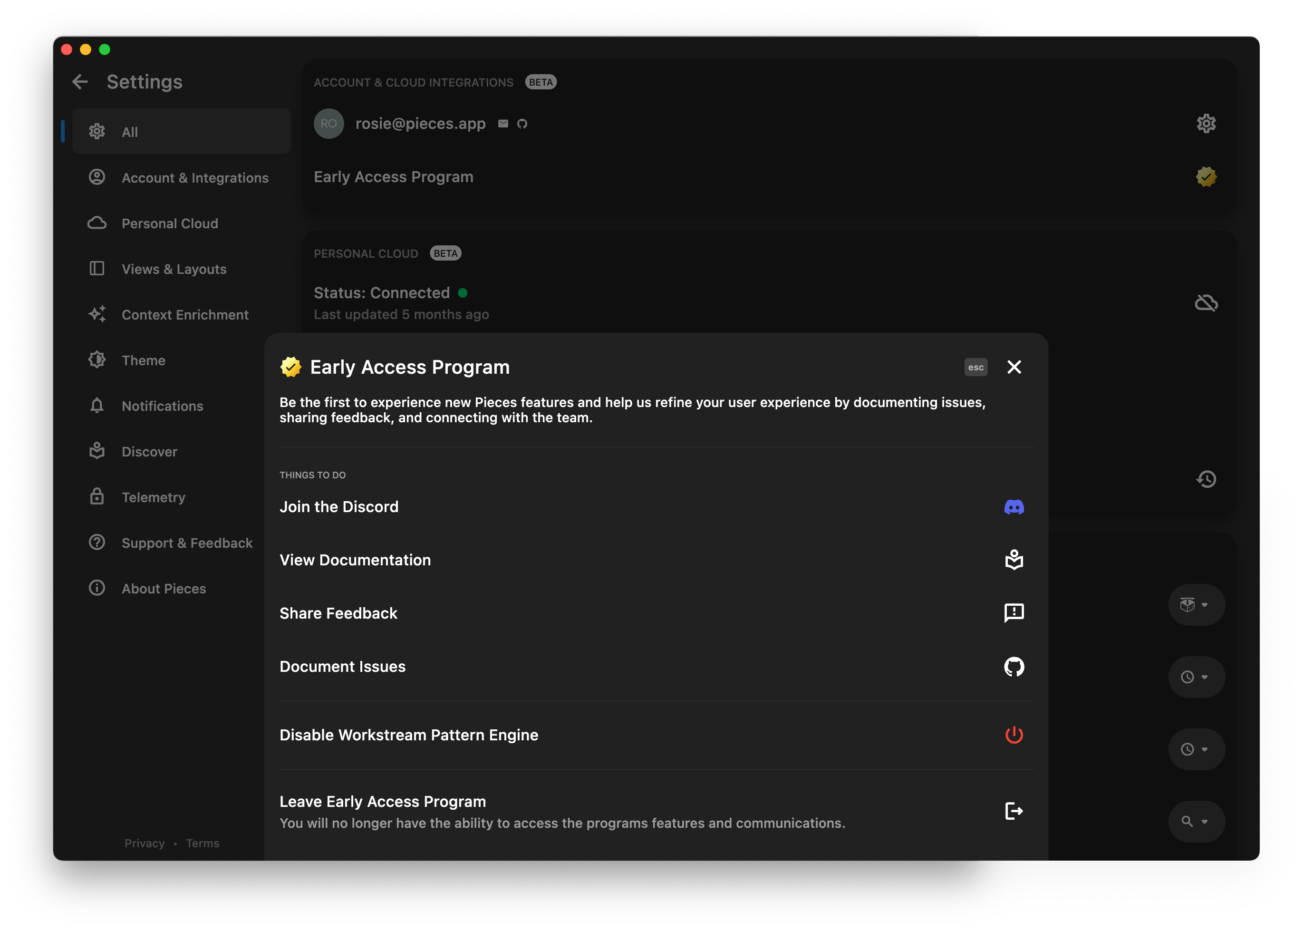Click View Documentation link
The width and height of the screenshot is (1313, 931).
click(x=355, y=559)
